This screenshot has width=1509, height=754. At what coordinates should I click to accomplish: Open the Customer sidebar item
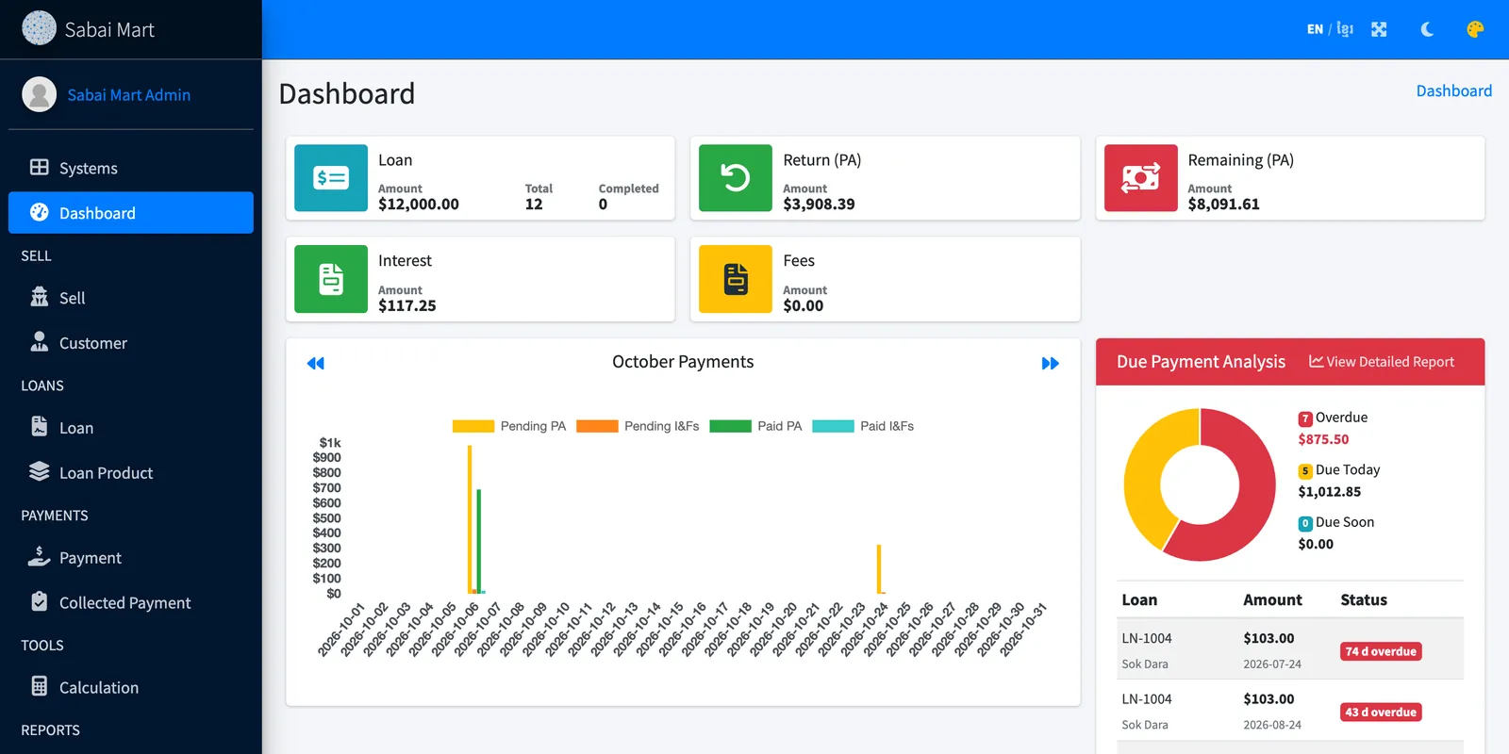tap(131, 343)
